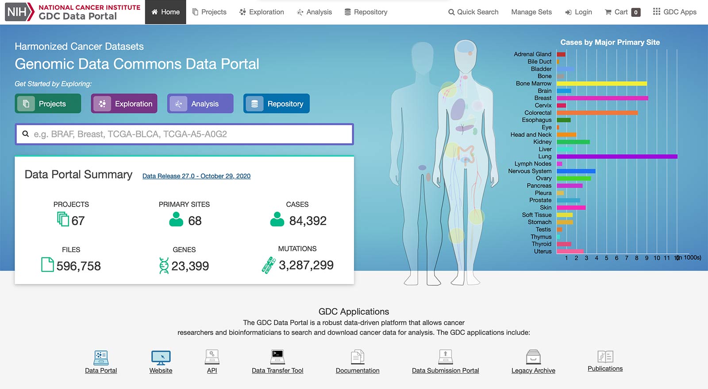Open the Exploration nav menu item
Viewport: 708px width, 389px height.
point(262,12)
